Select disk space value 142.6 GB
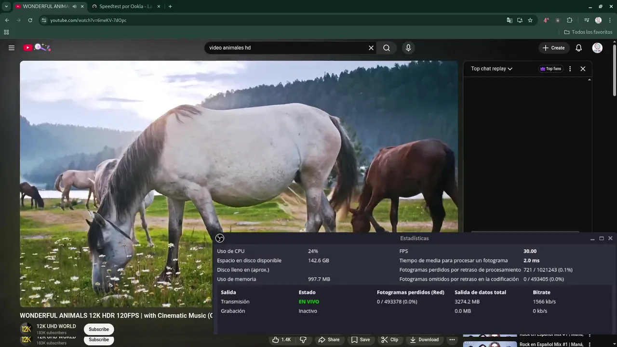The width and height of the screenshot is (617, 347). (319, 260)
